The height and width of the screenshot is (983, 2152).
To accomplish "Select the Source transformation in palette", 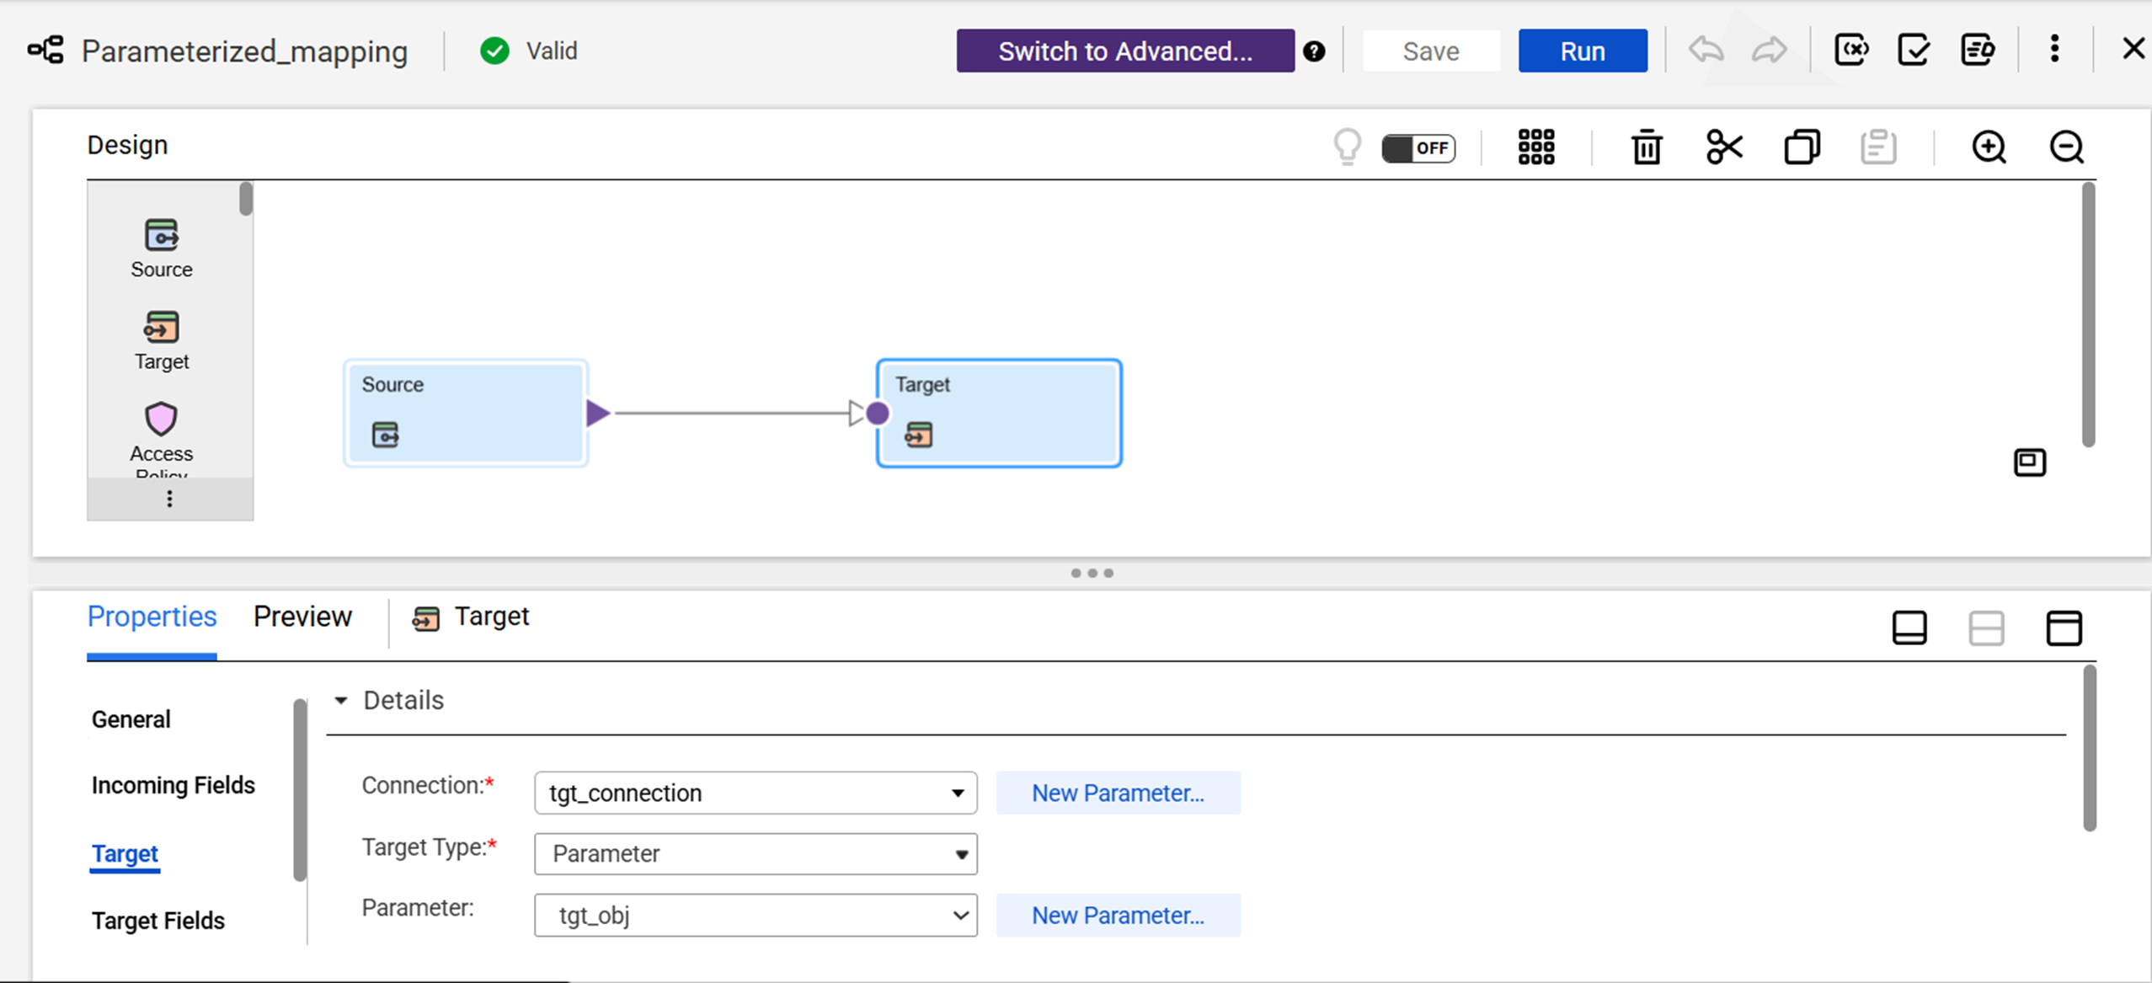I will click(162, 248).
